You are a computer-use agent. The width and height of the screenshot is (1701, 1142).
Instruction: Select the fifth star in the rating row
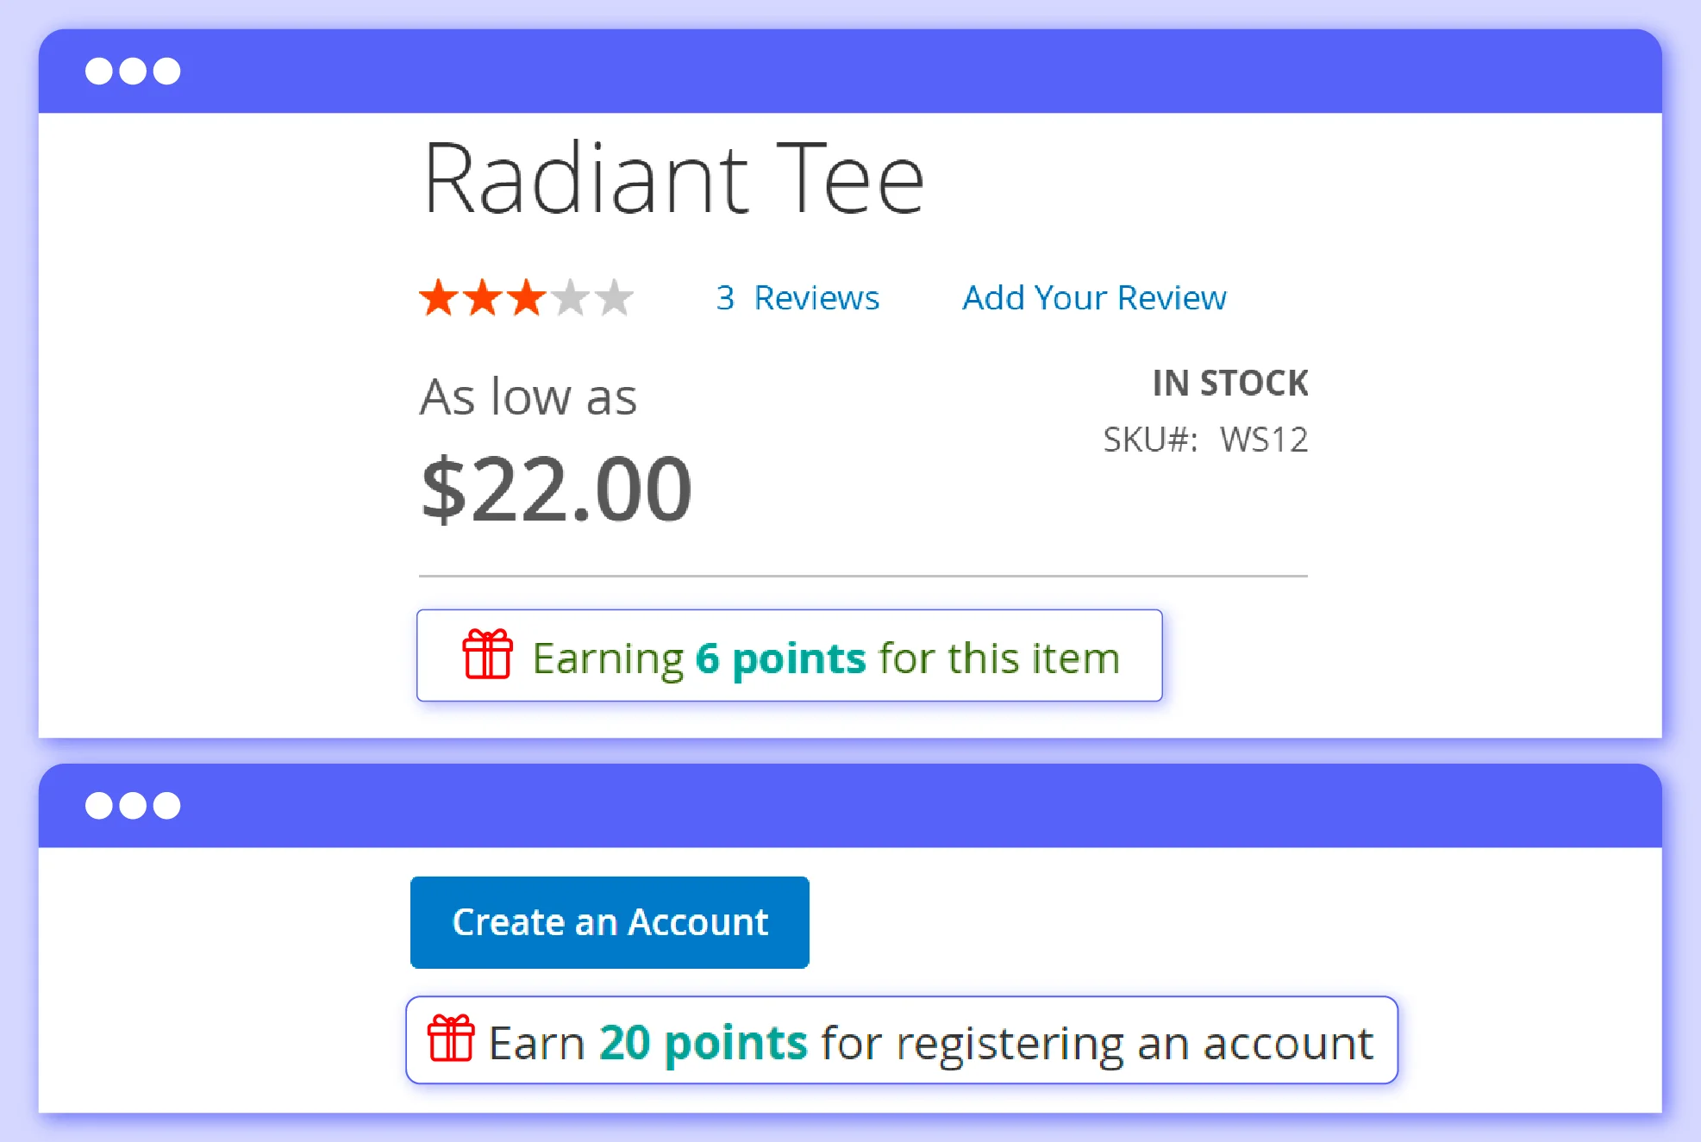coord(615,297)
